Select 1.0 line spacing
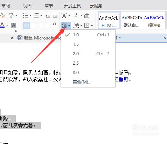This screenshot has width=167, height=144. 88,35
